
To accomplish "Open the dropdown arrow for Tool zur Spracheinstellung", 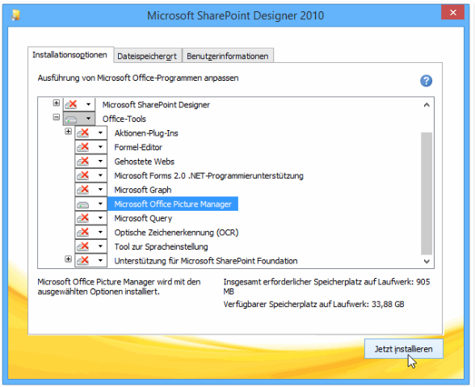I will point(100,246).
